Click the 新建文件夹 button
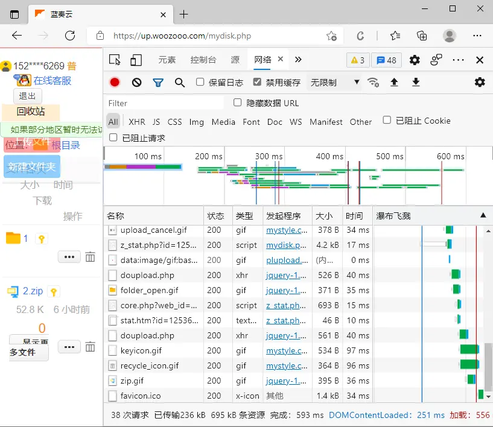Image resolution: width=493 pixels, height=427 pixels. (x=32, y=167)
